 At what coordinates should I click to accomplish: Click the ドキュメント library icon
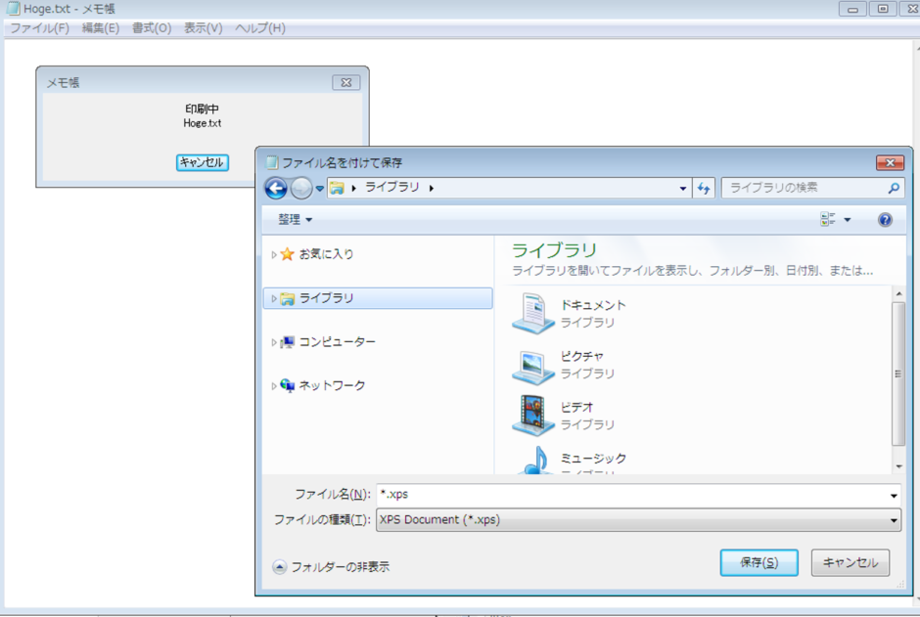point(532,314)
